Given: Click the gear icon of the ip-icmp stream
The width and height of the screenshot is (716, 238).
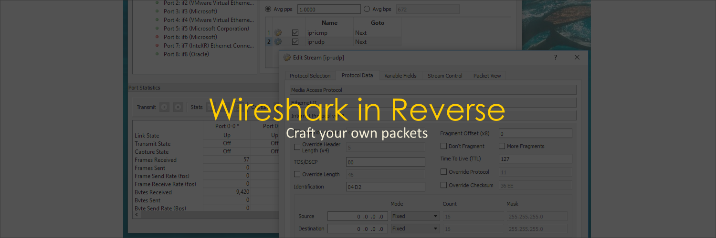Looking at the screenshot, I should click(x=278, y=33).
